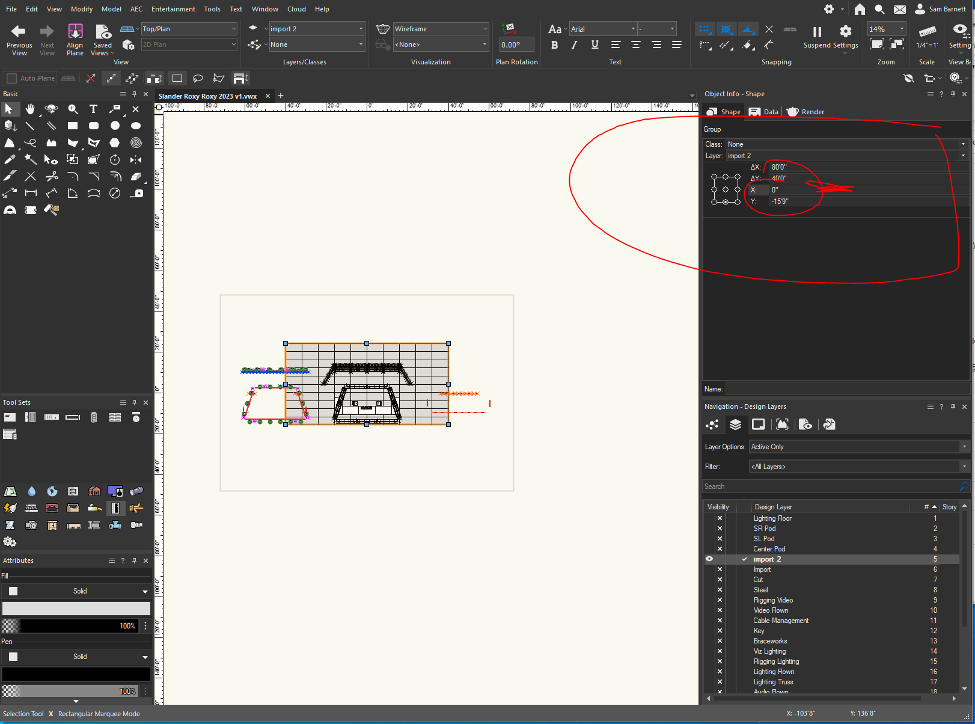Toggle the Auto-Plane checkbox
Screen dimensions: 975x724
tap(12, 78)
